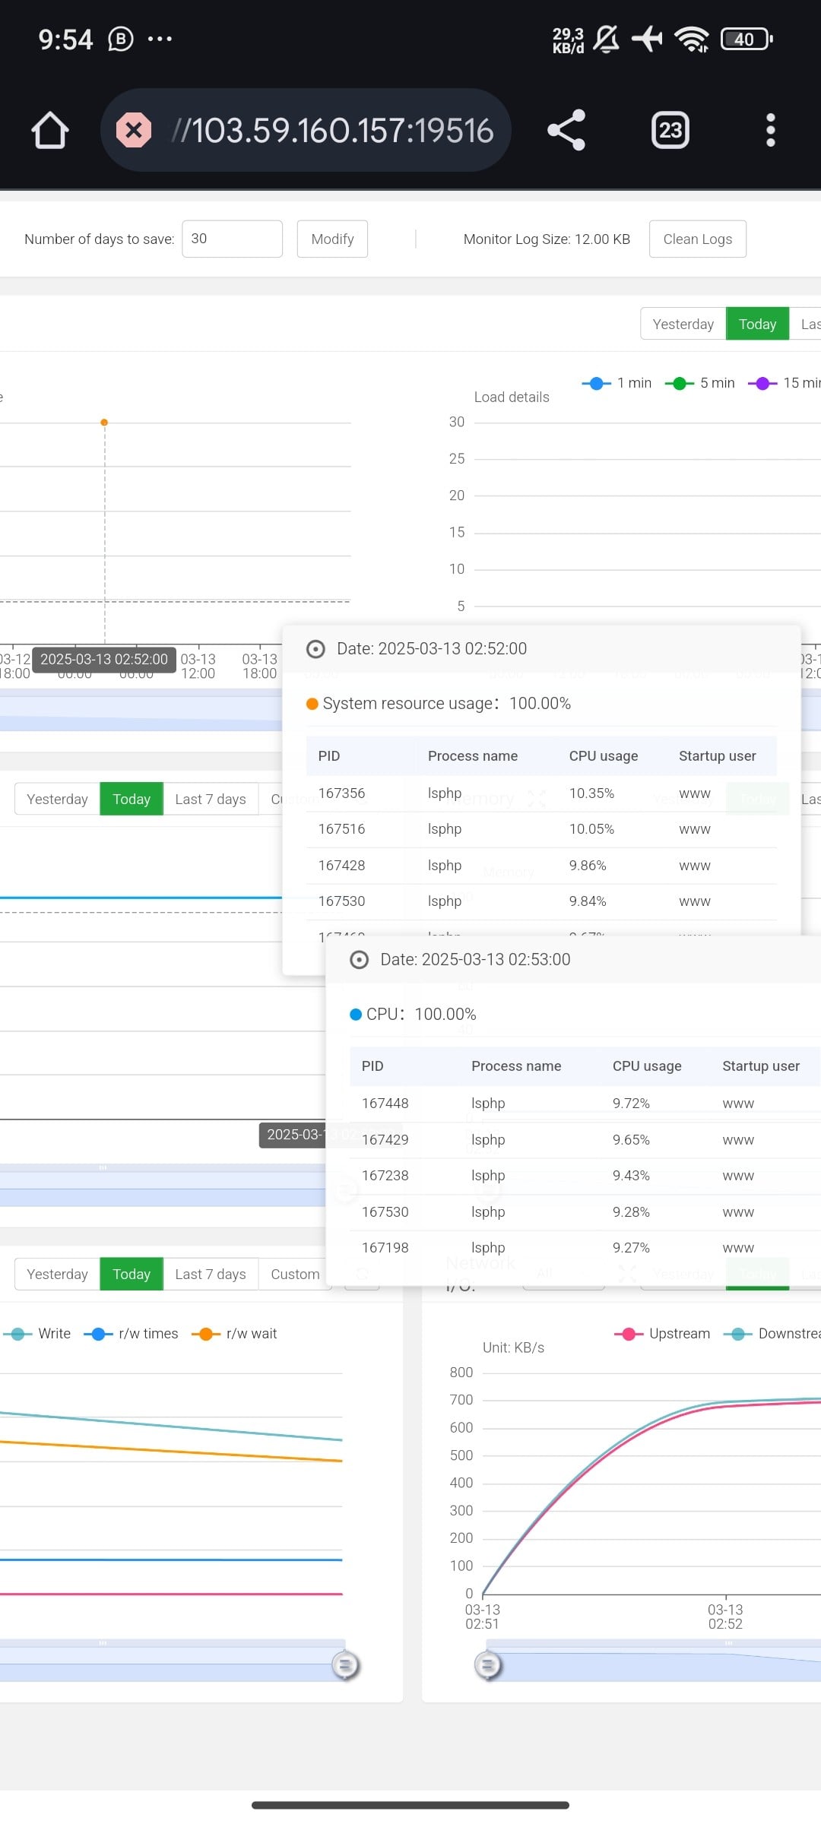This screenshot has height=1824, width=821.
Task: Open the share icon in toolbar
Action: click(566, 131)
